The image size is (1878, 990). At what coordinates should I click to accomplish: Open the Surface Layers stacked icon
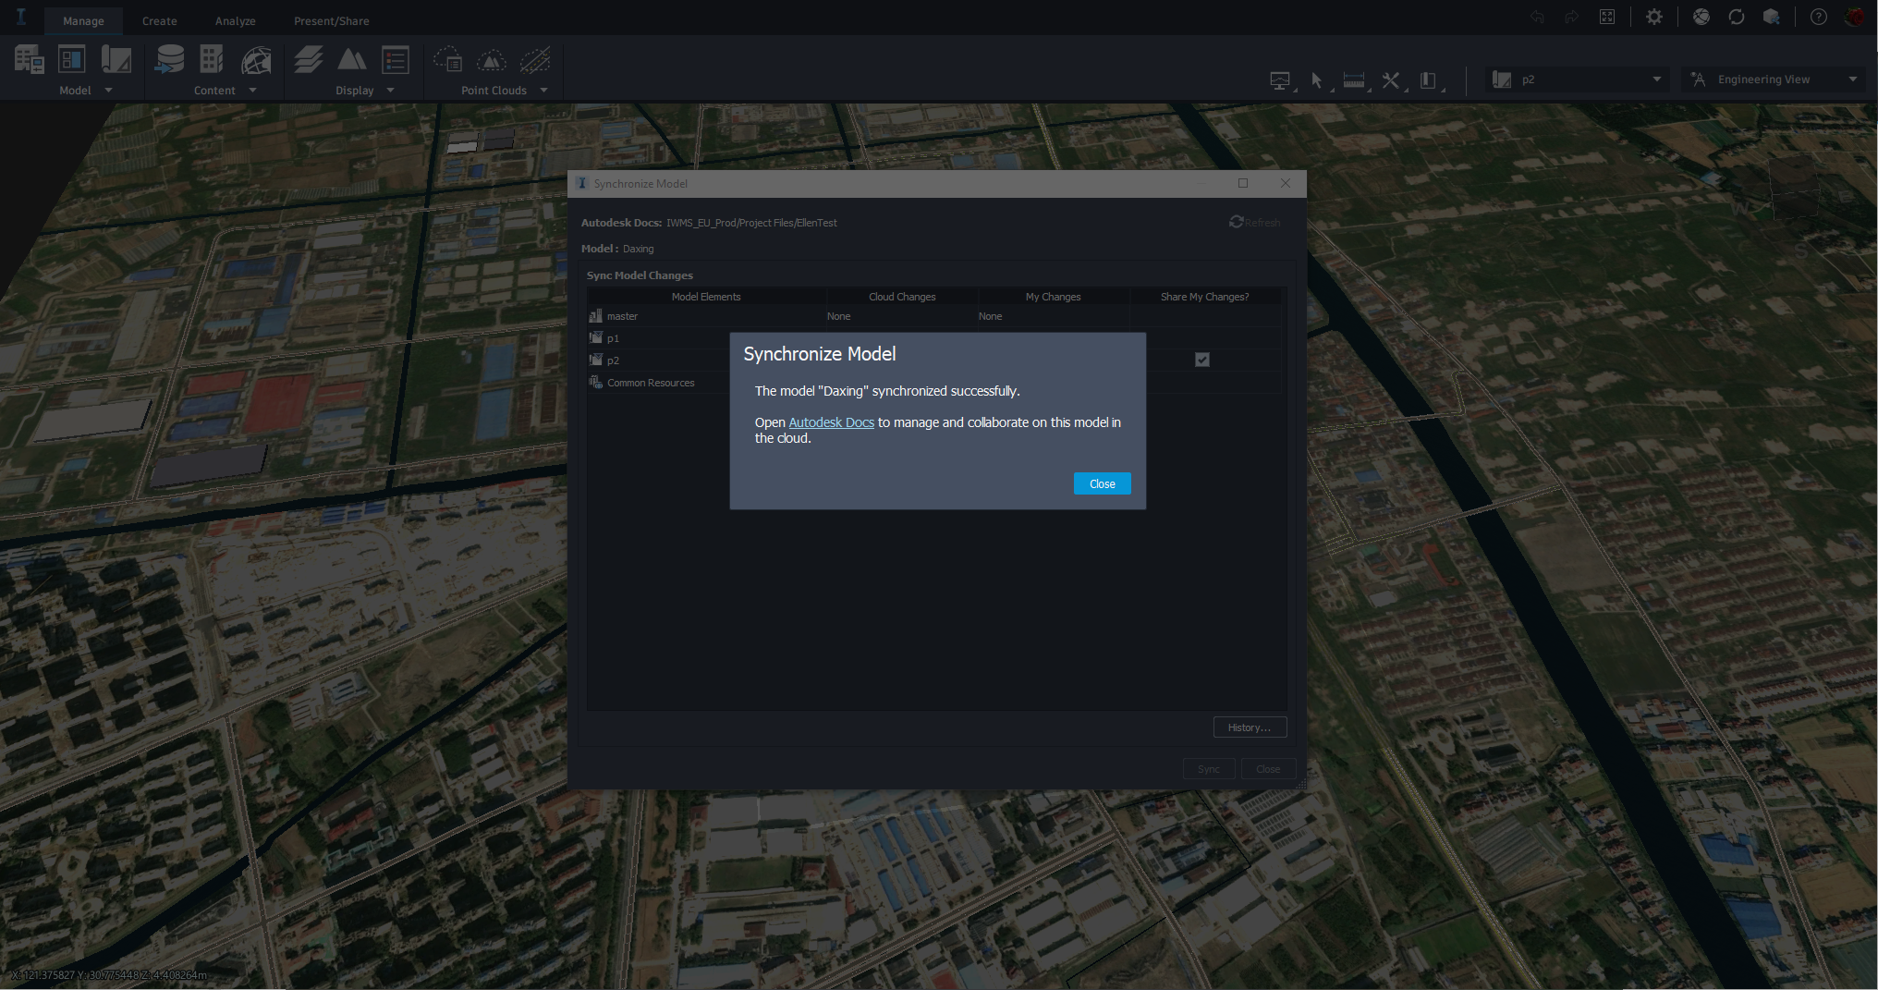[308, 60]
